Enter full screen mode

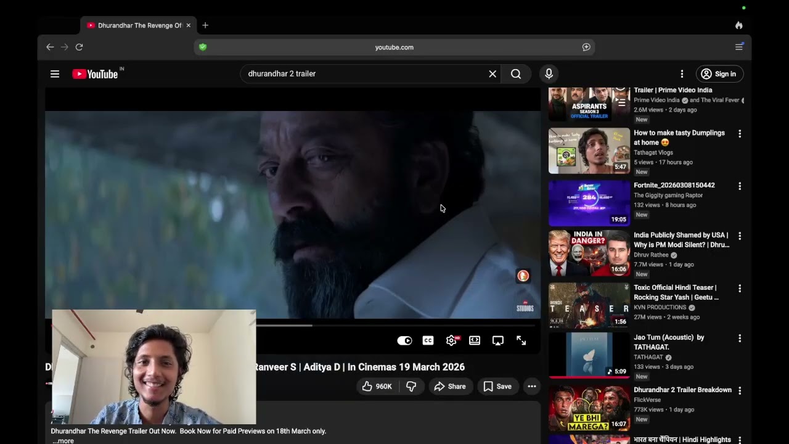click(521, 340)
